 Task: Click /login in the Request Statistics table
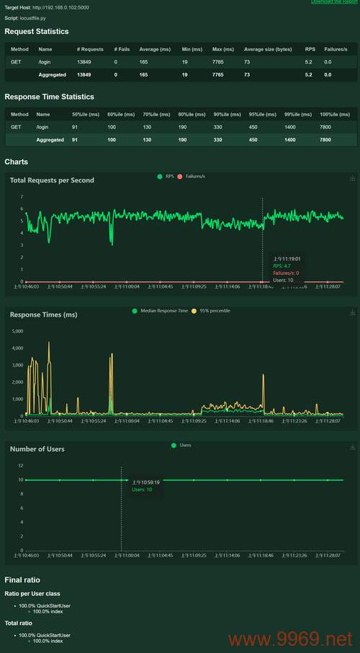pyautogui.click(x=45, y=62)
